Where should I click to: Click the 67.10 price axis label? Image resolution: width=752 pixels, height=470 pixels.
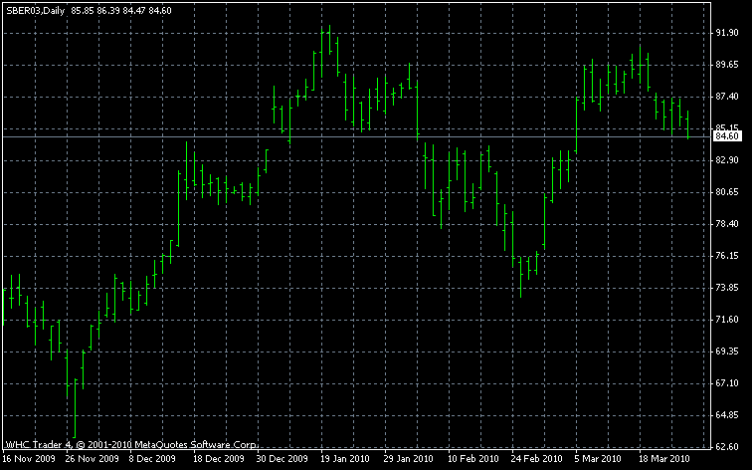[x=727, y=383]
